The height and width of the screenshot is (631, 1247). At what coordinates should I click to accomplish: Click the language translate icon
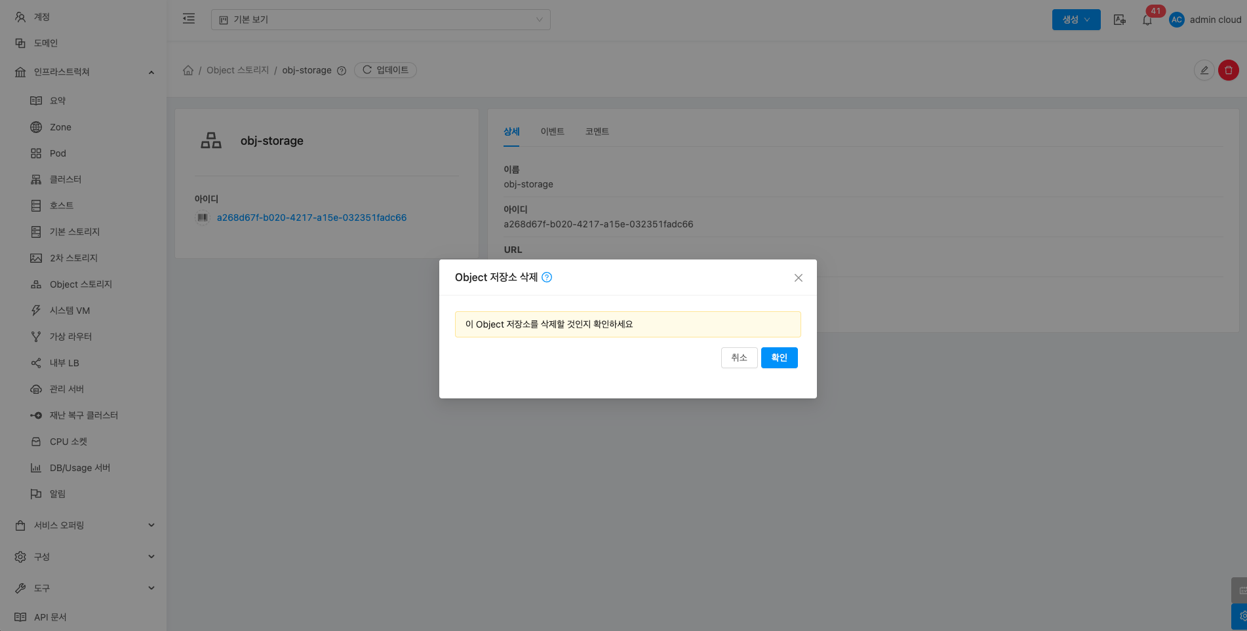pyautogui.click(x=1120, y=20)
